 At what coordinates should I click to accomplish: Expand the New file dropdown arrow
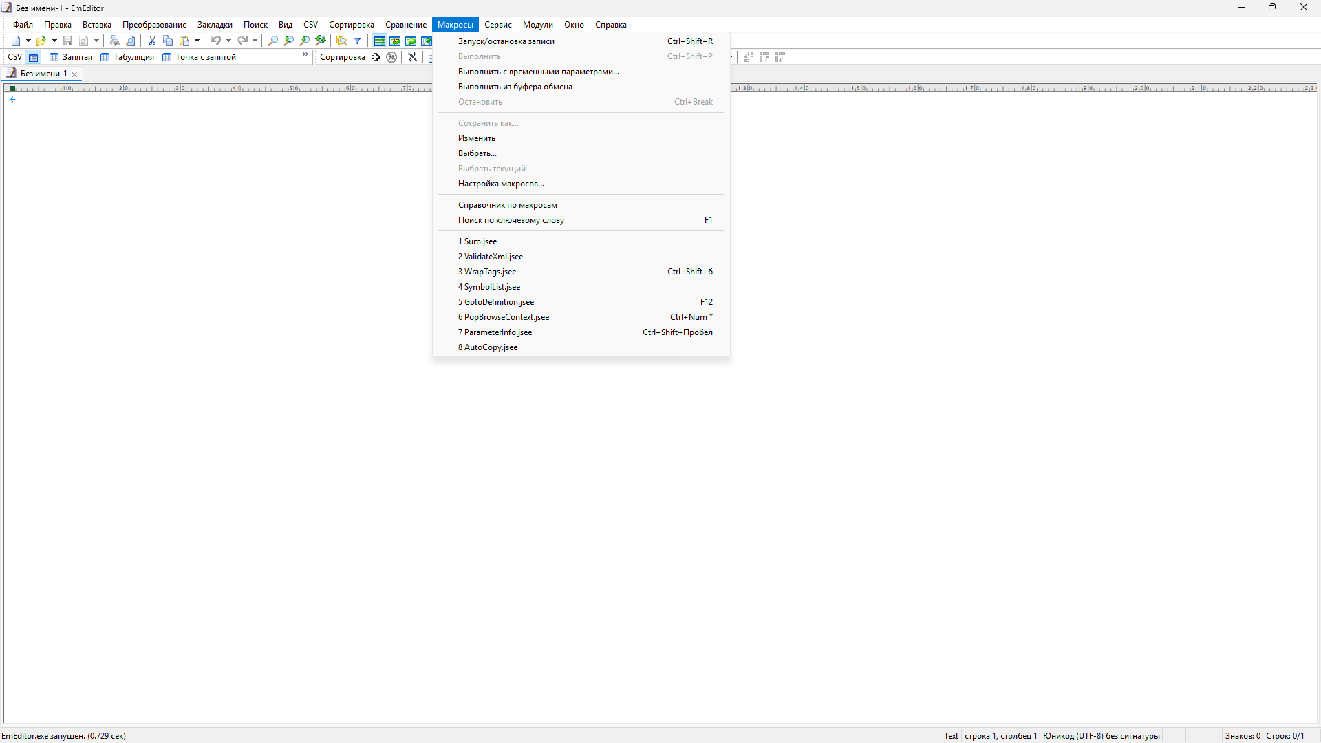pyautogui.click(x=28, y=41)
